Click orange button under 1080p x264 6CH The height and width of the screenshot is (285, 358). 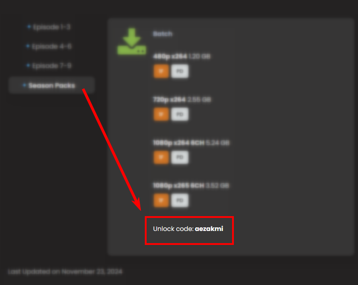tap(161, 157)
